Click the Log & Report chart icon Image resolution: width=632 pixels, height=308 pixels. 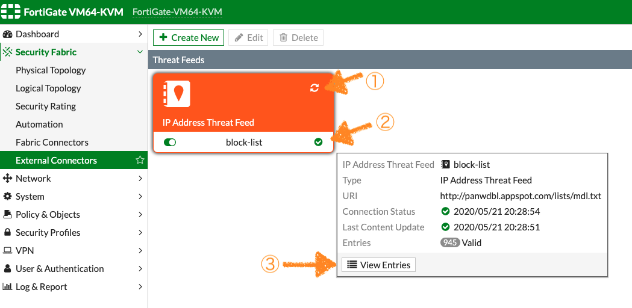pos(7,287)
